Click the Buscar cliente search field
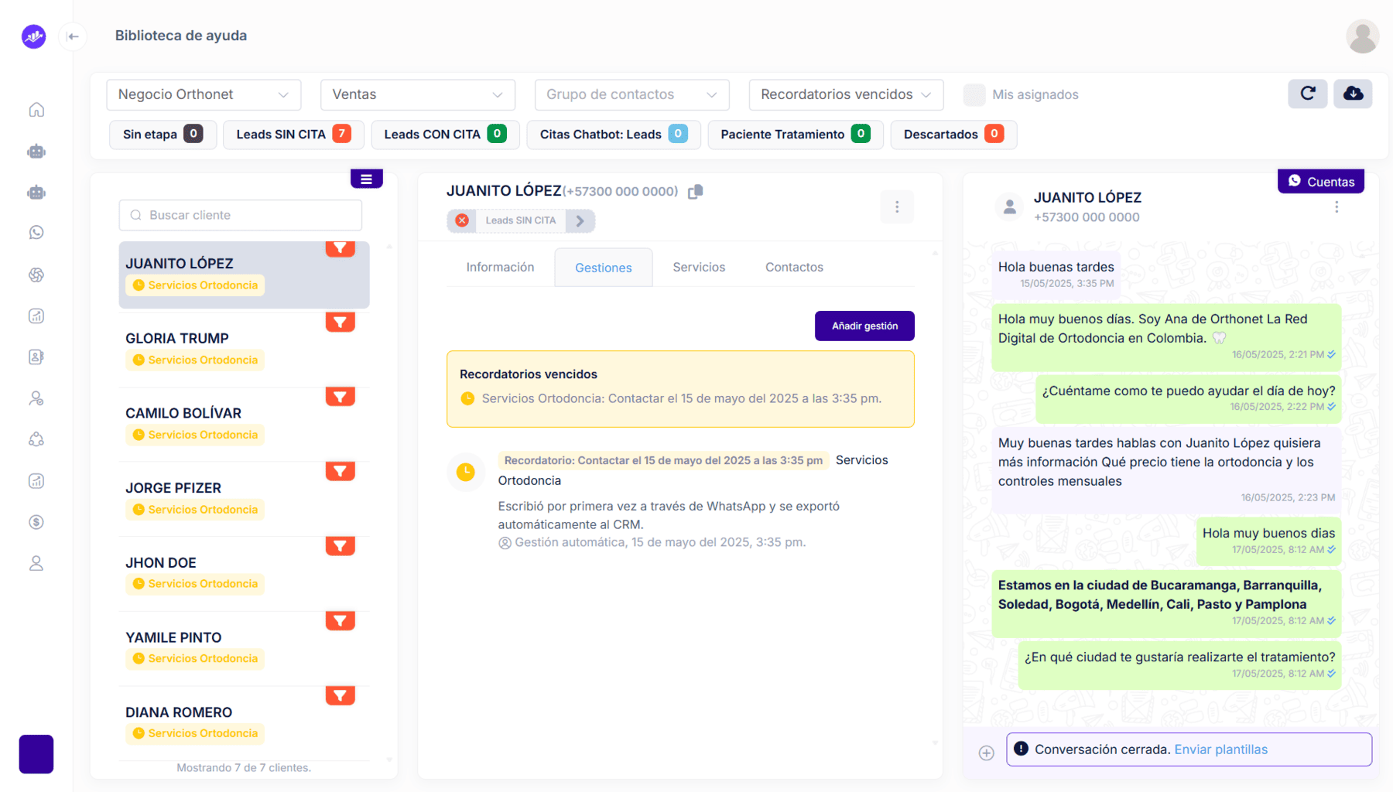 241,215
